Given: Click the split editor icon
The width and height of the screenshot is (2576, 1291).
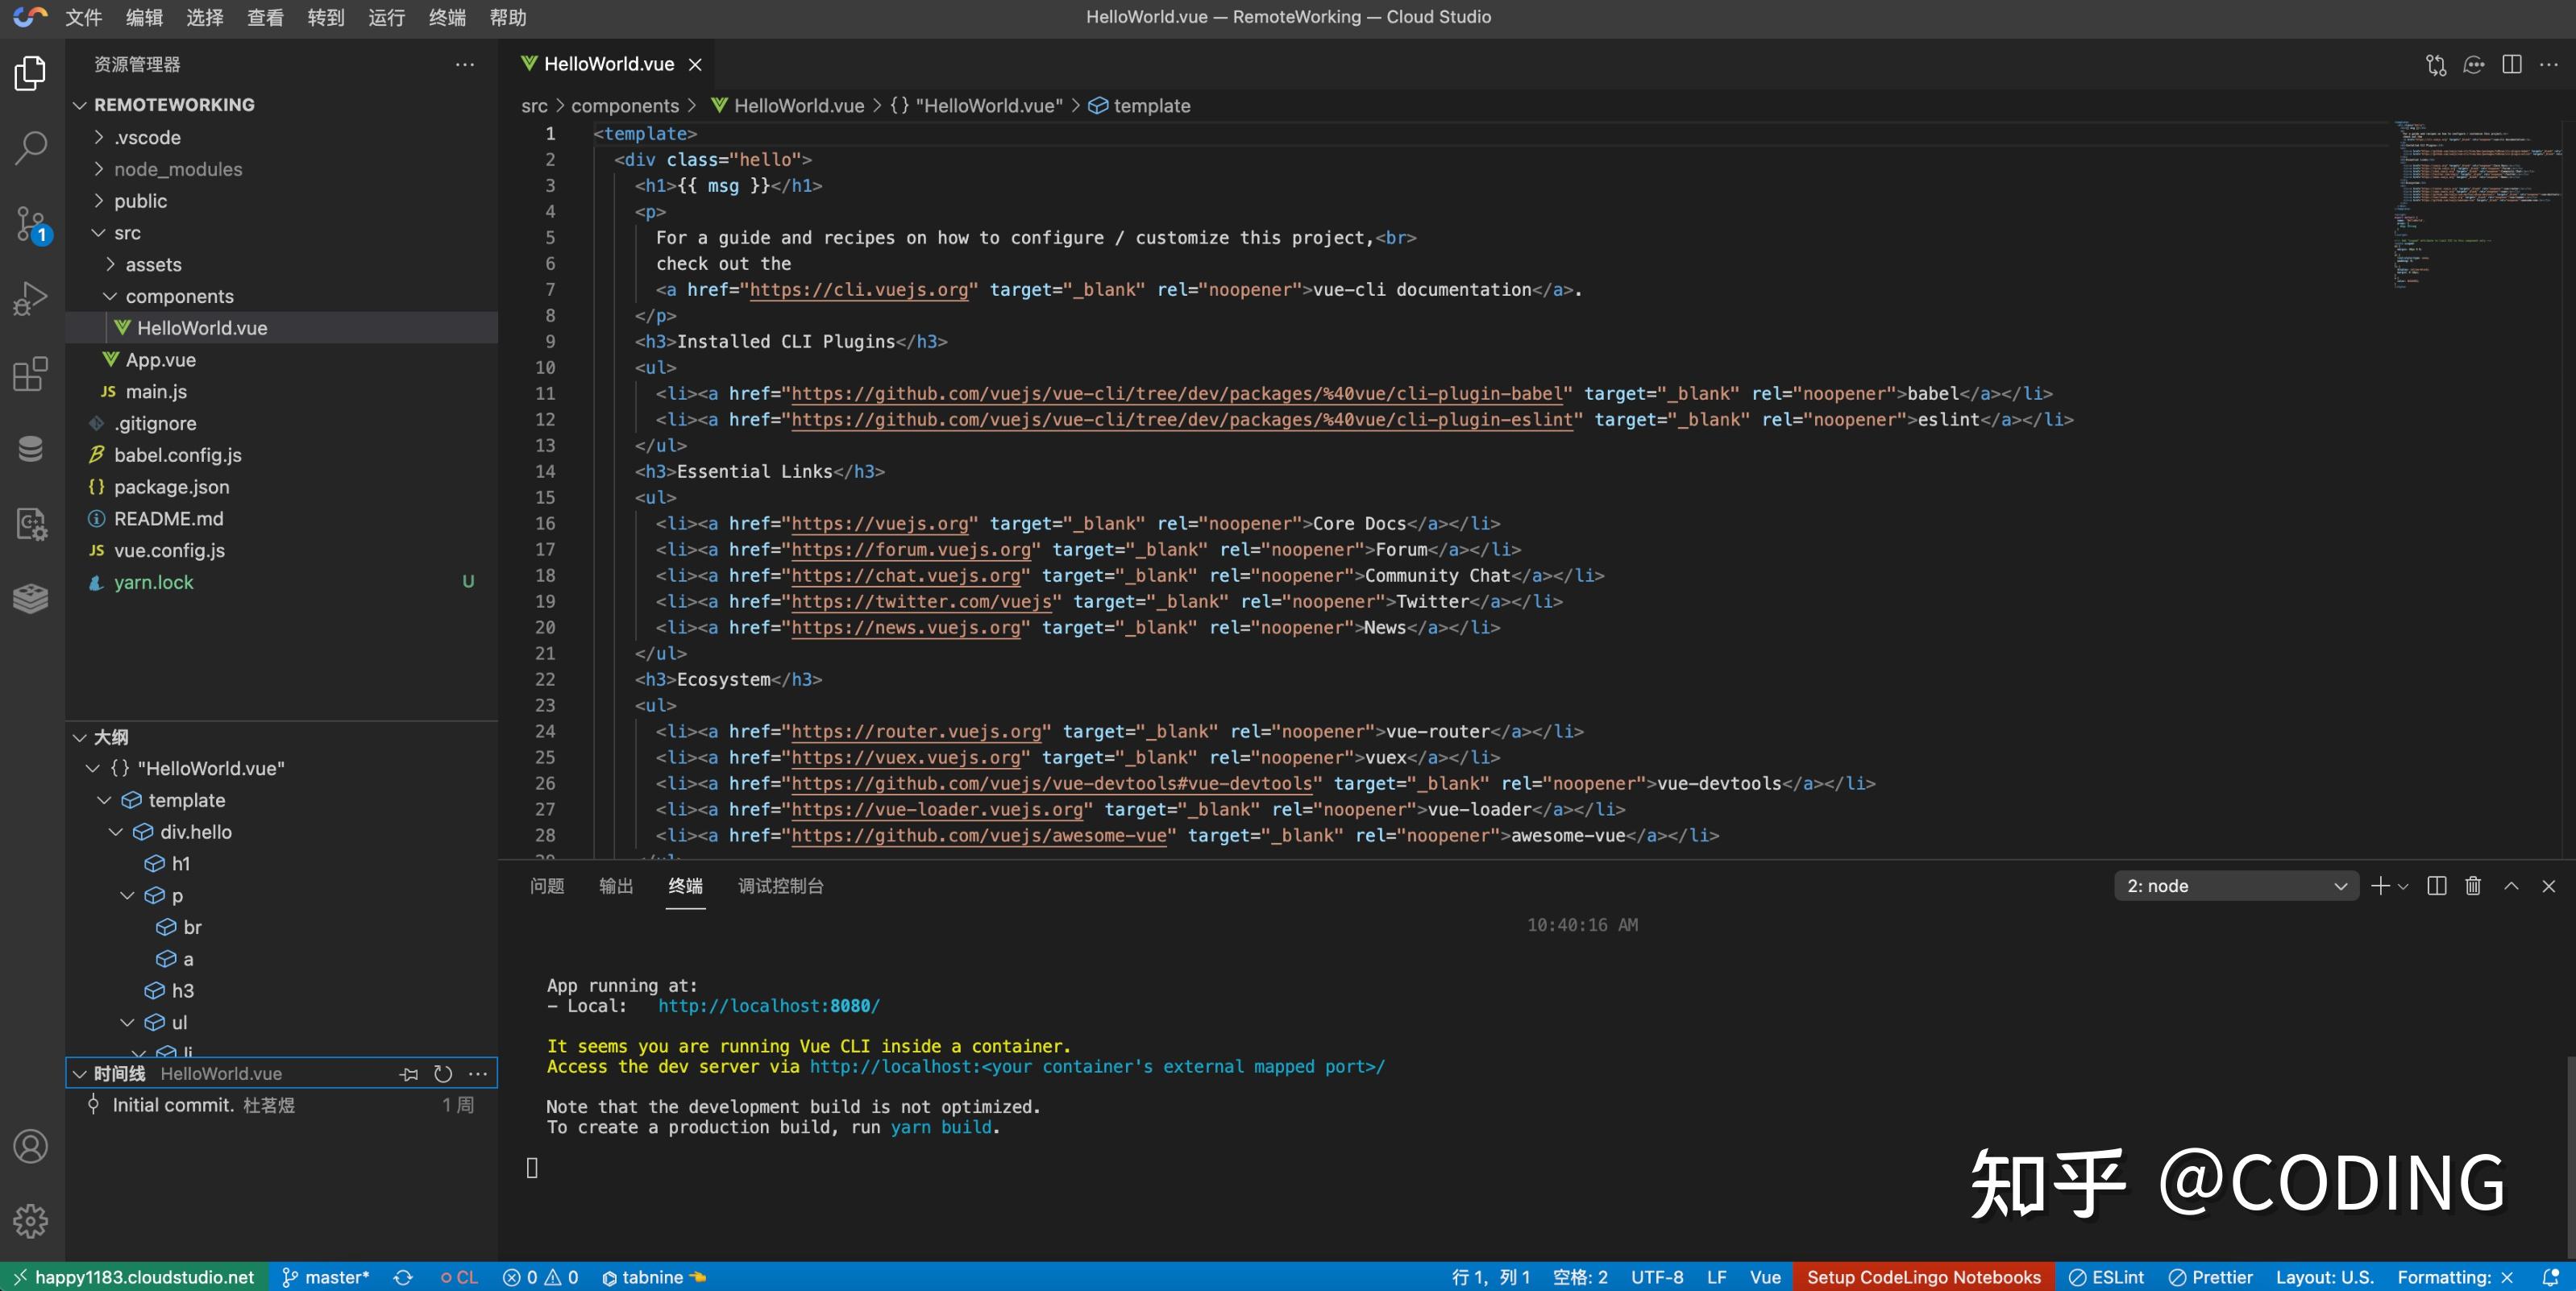Looking at the screenshot, I should coord(2511,64).
